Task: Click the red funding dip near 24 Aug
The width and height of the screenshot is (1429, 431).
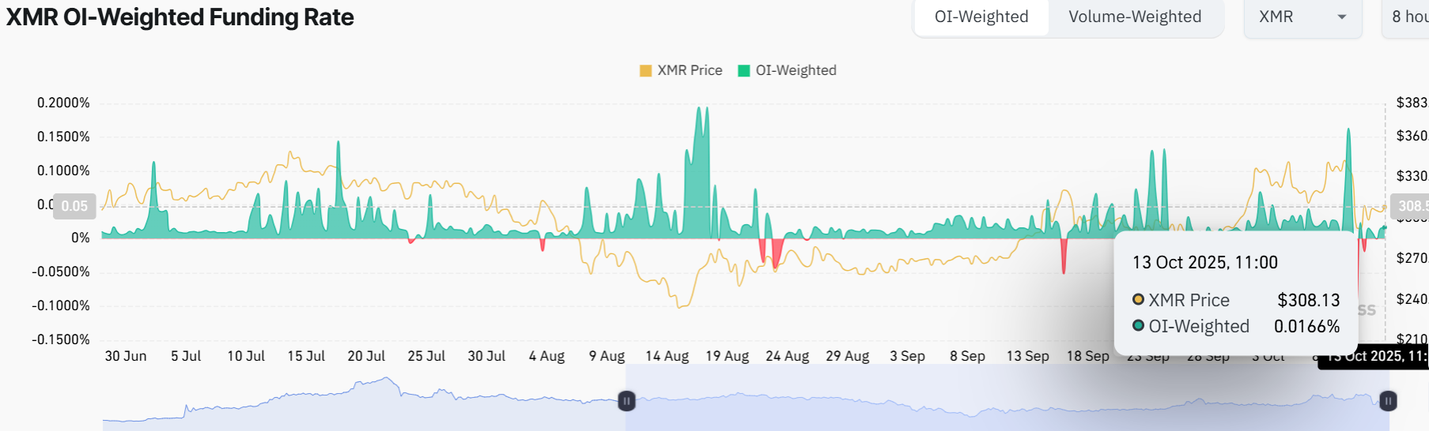Action: point(777,253)
